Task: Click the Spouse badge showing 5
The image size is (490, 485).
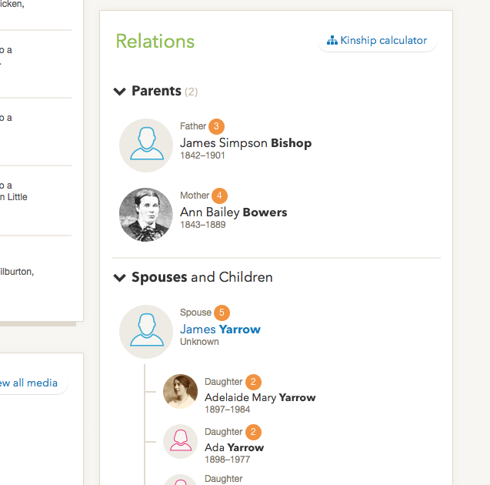Action: coord(222,313)
